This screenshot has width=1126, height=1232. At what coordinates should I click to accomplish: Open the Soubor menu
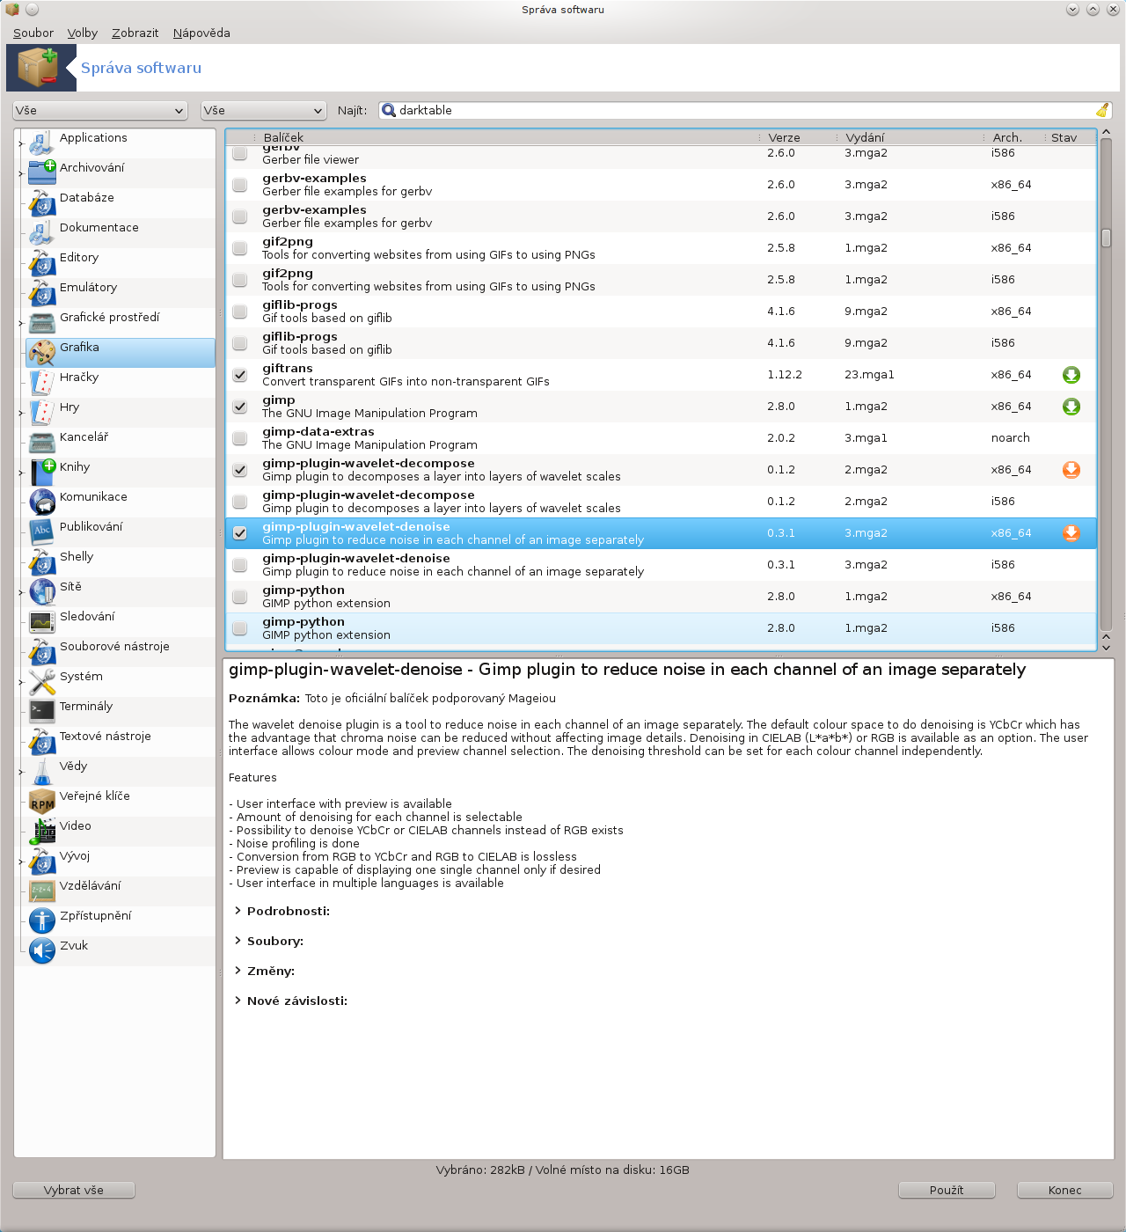pos(33,33)
